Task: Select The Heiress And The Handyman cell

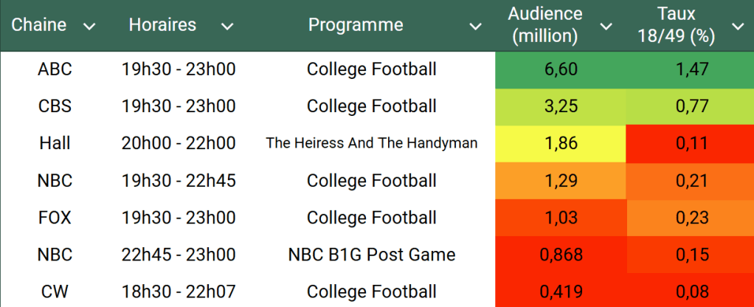Action: 372,143
